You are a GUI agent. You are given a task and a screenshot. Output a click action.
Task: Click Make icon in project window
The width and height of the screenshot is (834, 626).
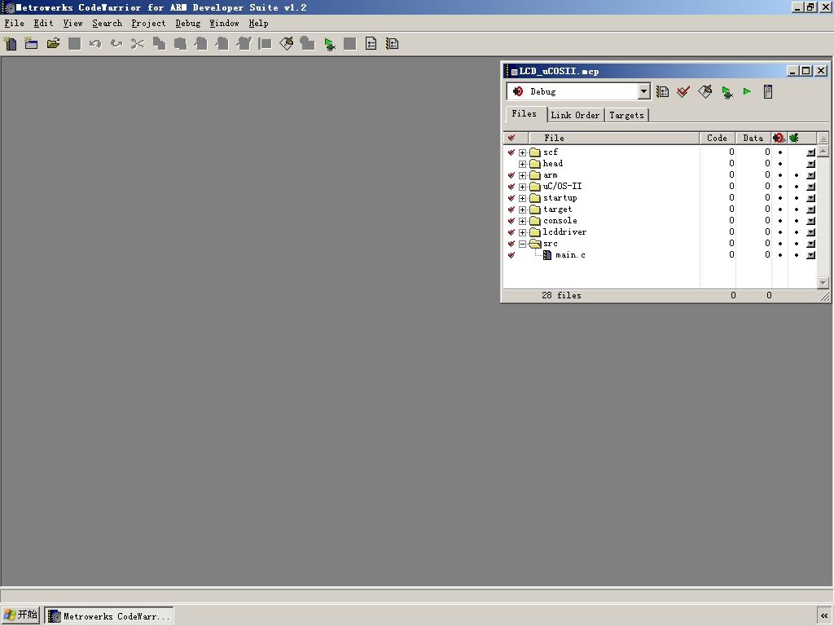[705, 91]
